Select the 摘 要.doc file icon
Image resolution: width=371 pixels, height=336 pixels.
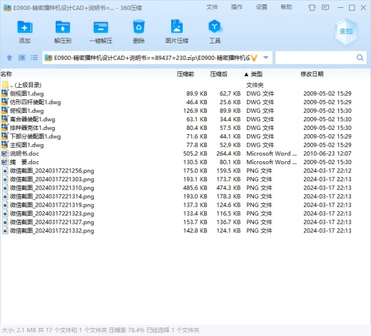coord(5,162)
